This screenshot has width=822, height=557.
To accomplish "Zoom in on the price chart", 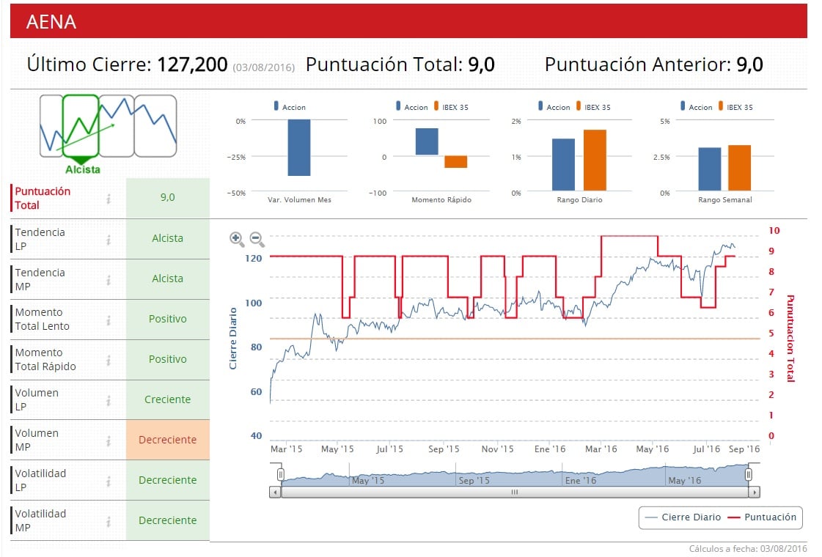I will [237, 240].
